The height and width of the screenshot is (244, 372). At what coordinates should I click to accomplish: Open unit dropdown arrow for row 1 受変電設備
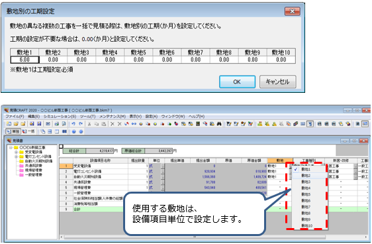click(x=163, y=166)
